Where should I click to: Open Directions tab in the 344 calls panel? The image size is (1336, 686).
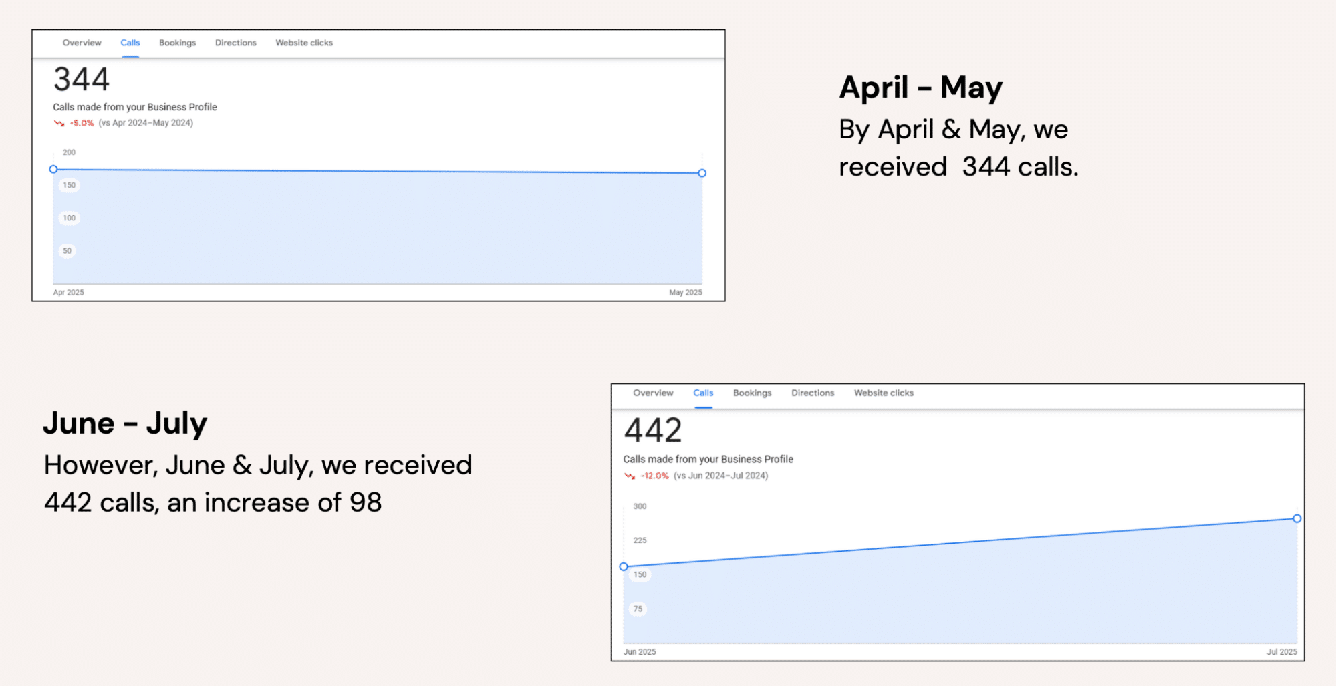[x=235, y=43]
